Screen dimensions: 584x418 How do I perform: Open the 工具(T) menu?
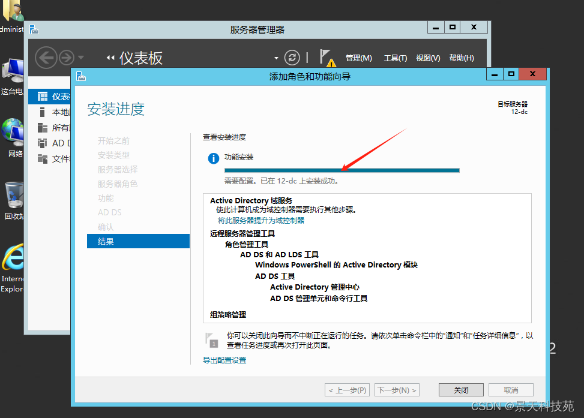[x=395, y=58]
